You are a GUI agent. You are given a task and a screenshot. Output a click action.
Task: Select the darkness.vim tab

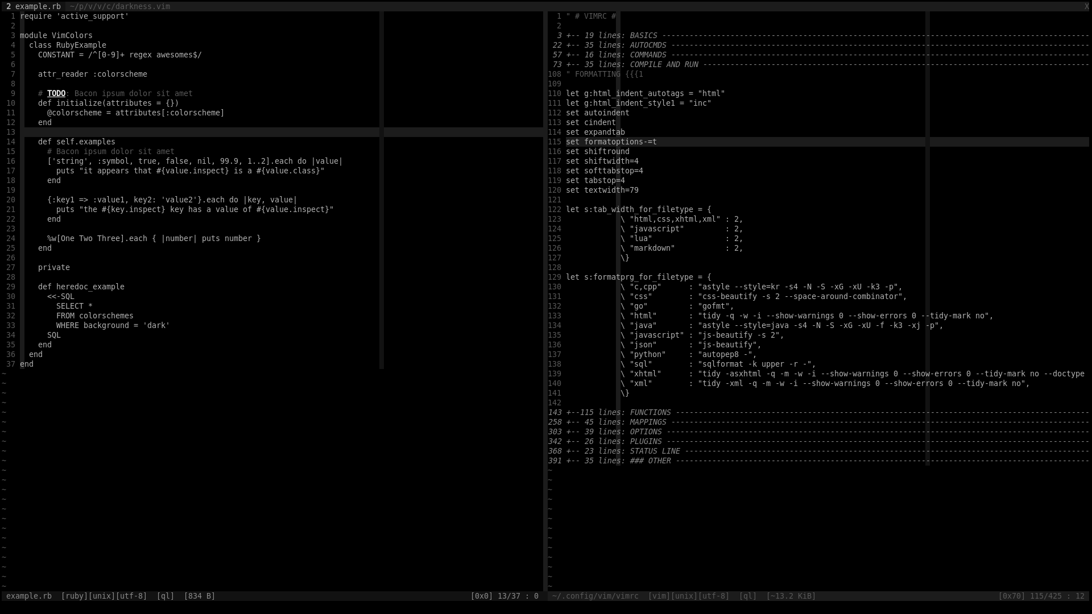coord(119,6)
